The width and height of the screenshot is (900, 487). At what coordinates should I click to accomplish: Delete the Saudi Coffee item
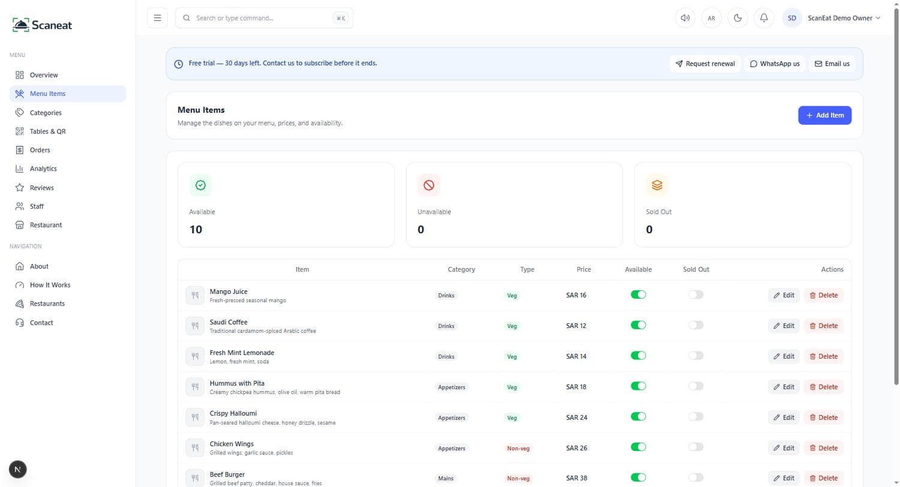(824, 326)
